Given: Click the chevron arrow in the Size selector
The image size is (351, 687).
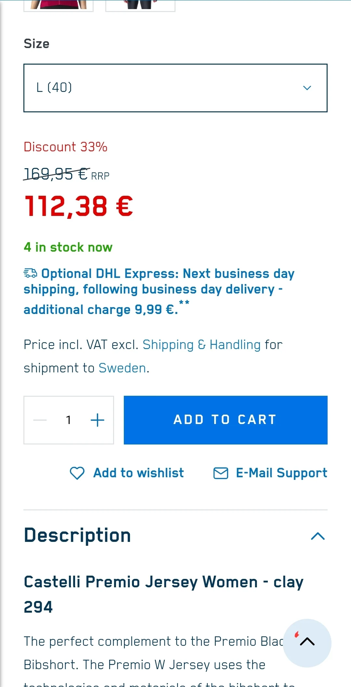Looking at the screenshot, I should (x=307, y=88).
